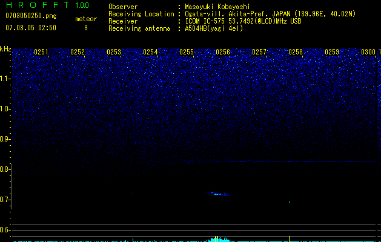The image size is (381, 242).
Task: Click the 1.1 kHz frequency tick label
Action: click(x=5, y=79)
